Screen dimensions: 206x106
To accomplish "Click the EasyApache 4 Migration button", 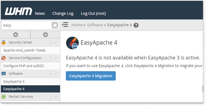I will [91, 76].
